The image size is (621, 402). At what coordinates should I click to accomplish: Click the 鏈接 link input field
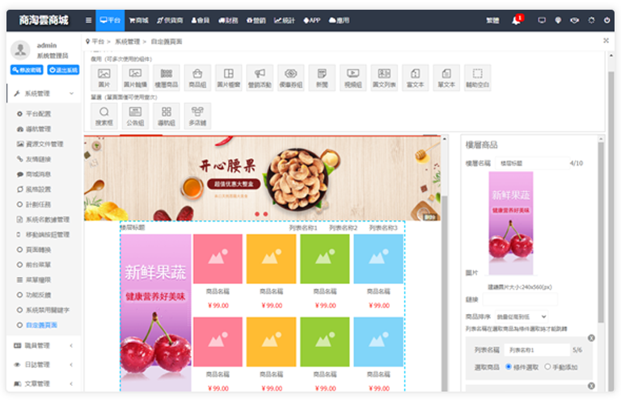[x=520, y=299]
